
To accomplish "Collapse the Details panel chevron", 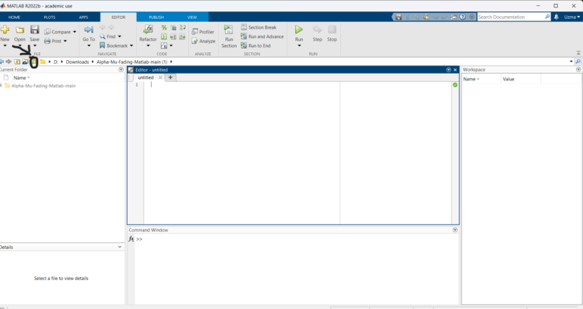I will (x=120, y=247).
